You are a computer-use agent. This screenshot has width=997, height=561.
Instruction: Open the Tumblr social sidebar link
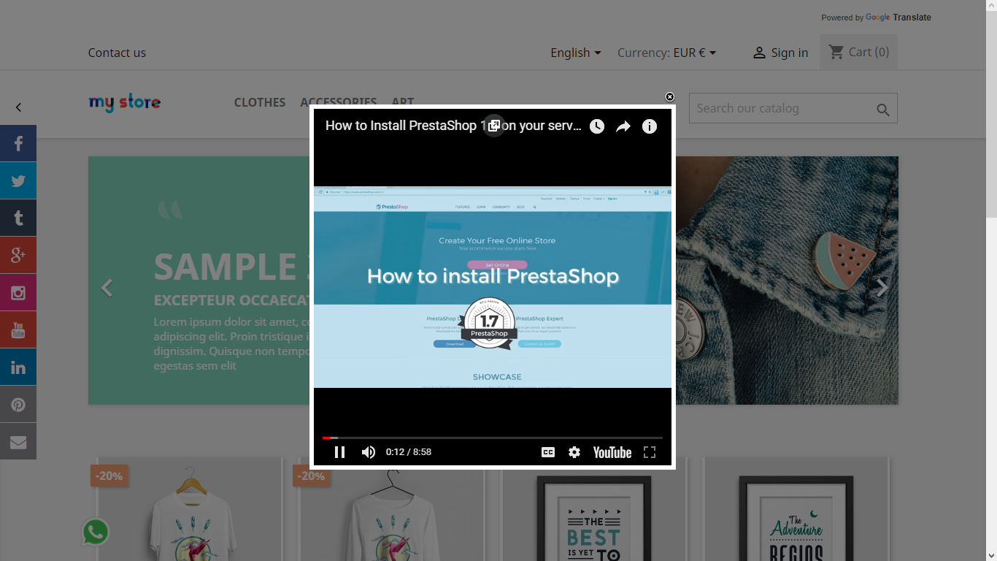point(18,218)
